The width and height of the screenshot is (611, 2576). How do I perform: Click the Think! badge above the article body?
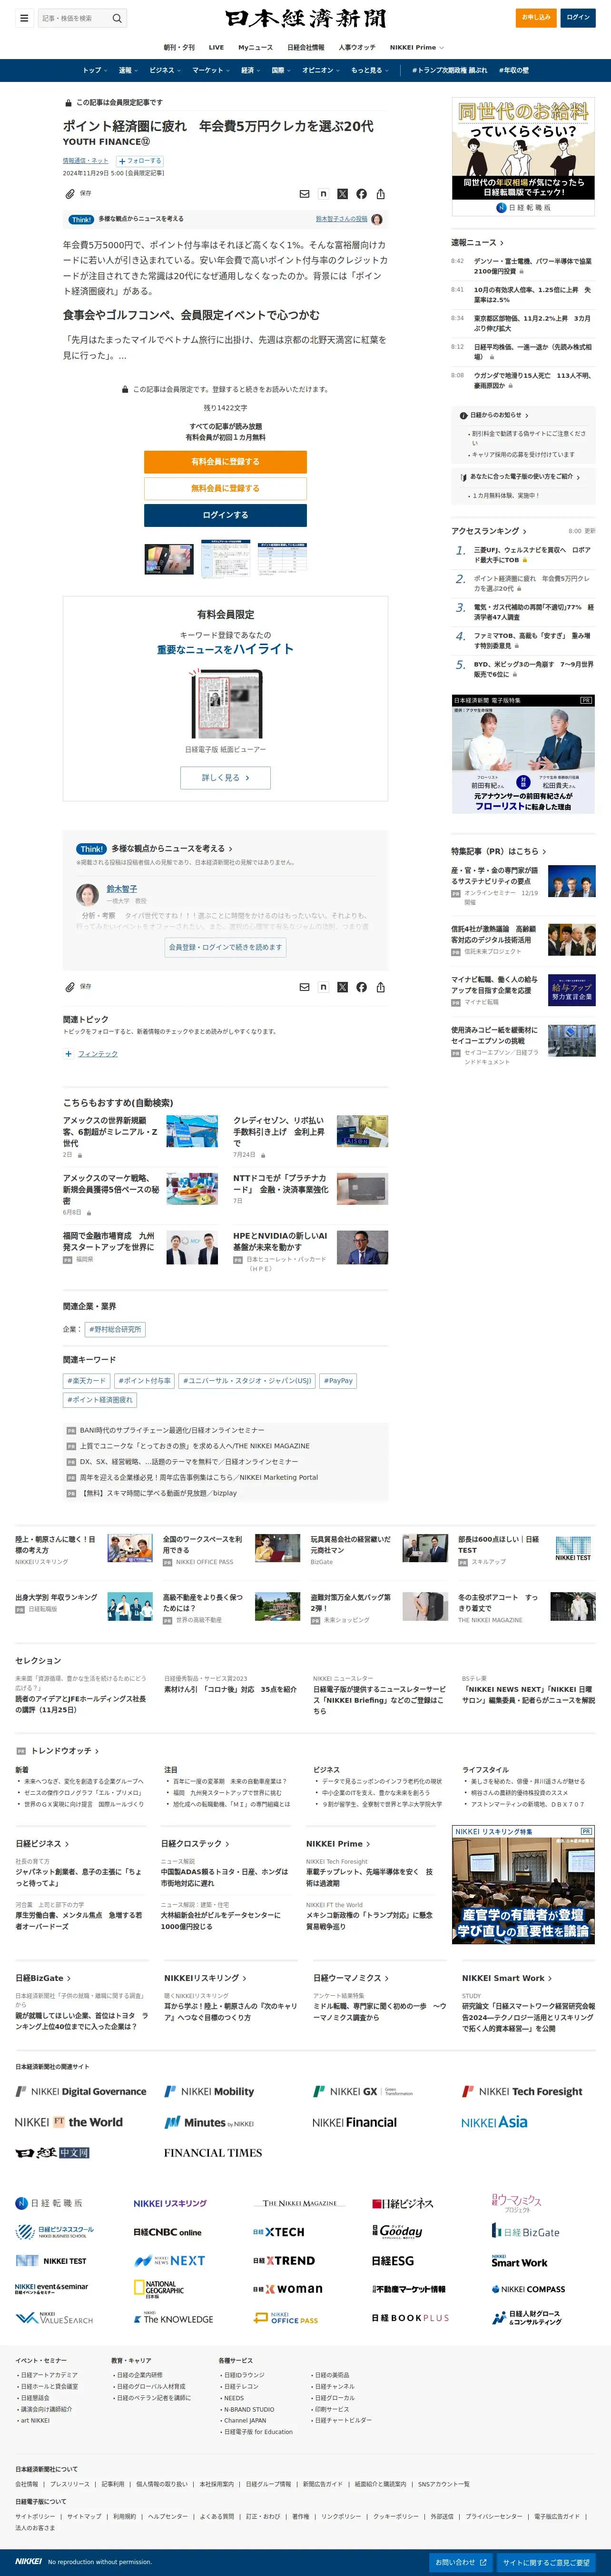82,219
